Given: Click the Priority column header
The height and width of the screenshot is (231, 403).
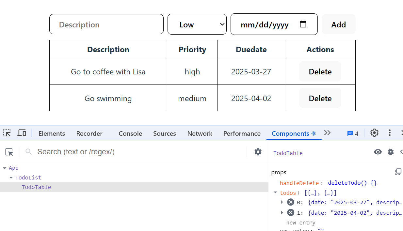Looking at the screenshot, I should (x=192, y=49).
